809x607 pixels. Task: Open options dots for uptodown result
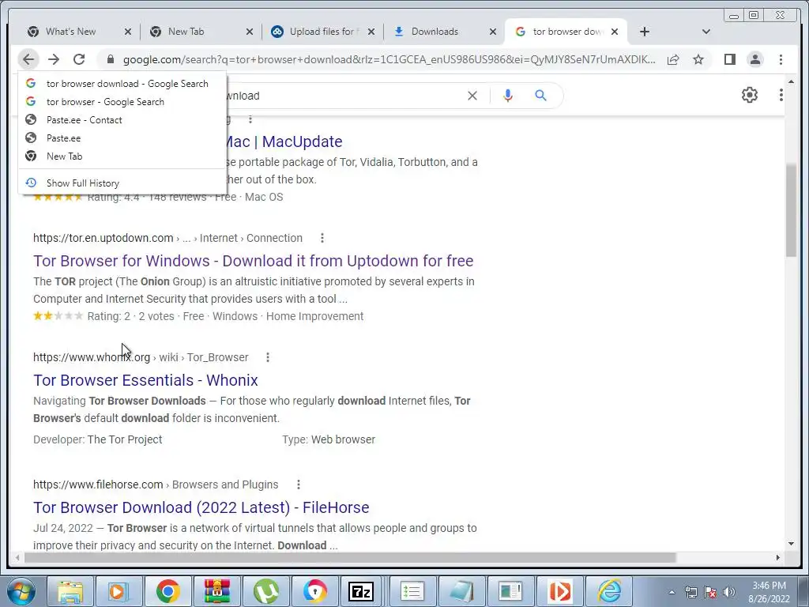(322, 238)
